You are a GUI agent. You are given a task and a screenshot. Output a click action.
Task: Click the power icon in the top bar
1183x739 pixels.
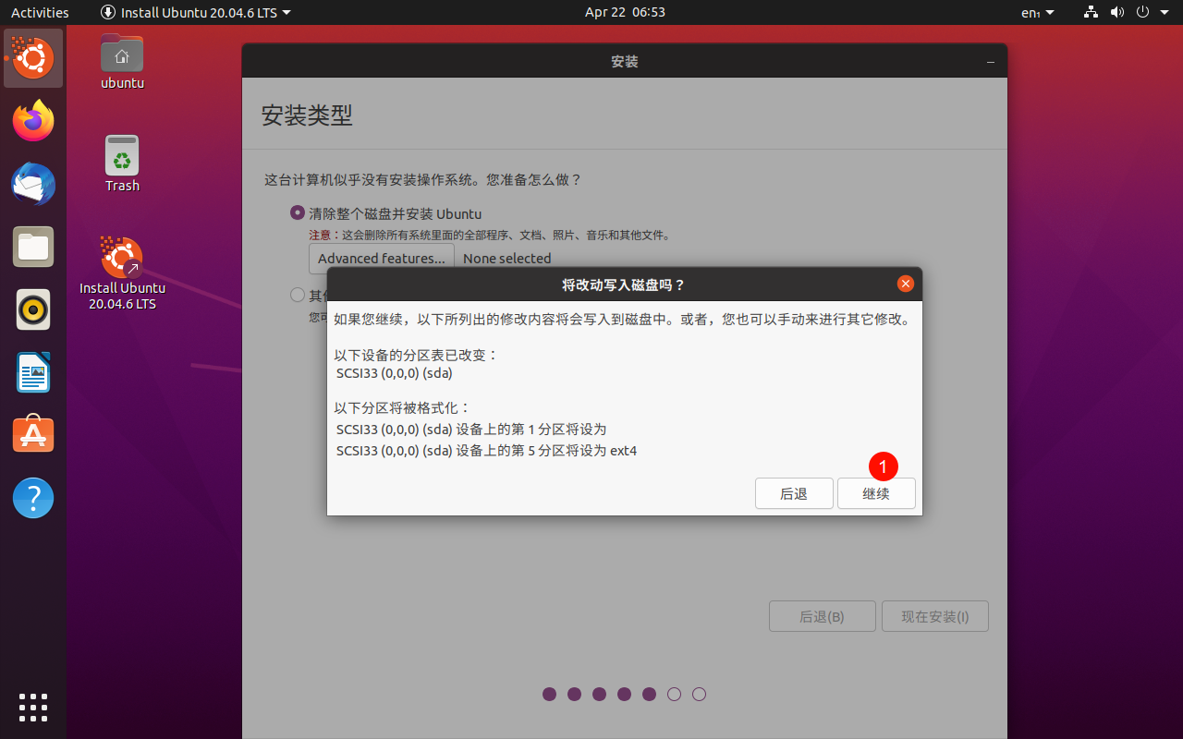tap(1142, 12)
